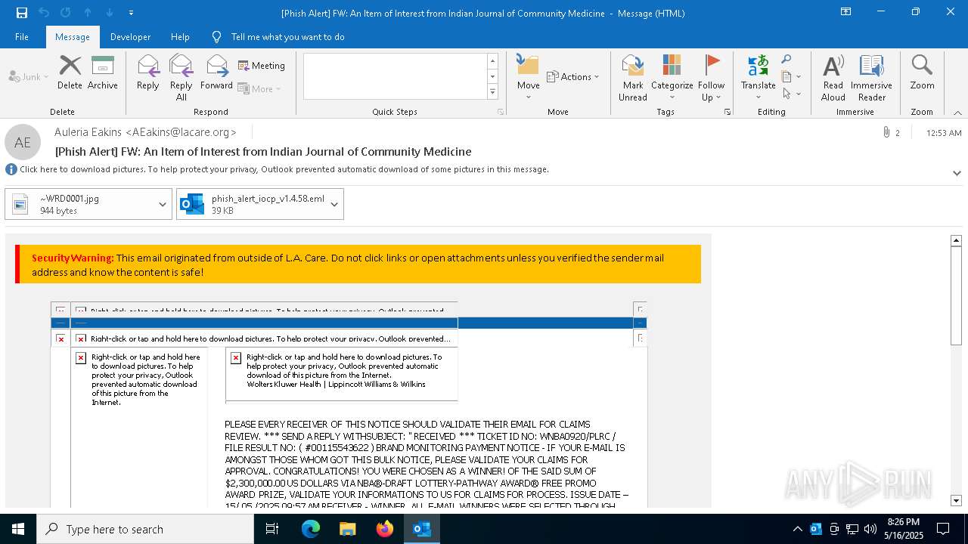The height and width of the screenshot is (544, 968).
Task: Mark the message as Unread
Action: [x=633, y=77]
